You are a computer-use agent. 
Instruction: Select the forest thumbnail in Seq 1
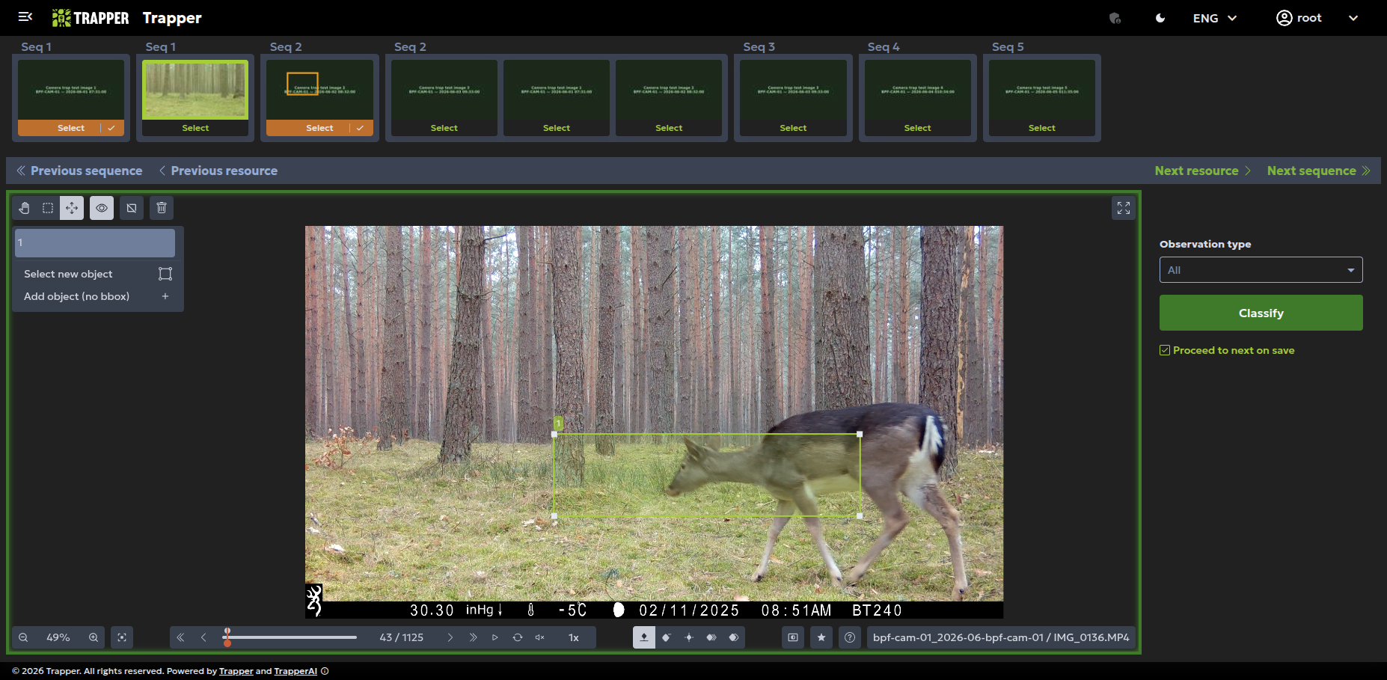point(195,128)
